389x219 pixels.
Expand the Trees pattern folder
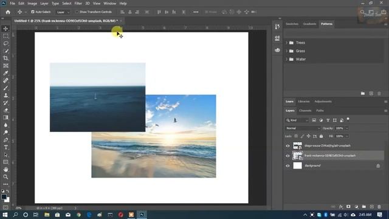(287, 43)
